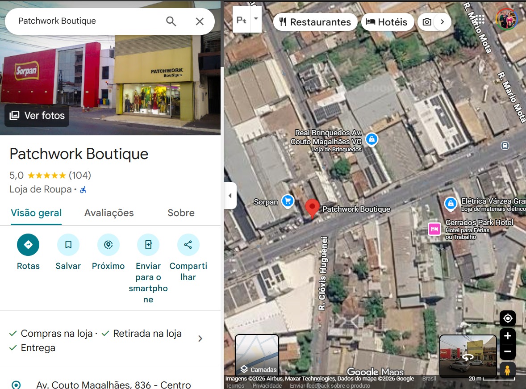Click the Patchwork Boutique map label
526x389 pixels.
(356, 209)
